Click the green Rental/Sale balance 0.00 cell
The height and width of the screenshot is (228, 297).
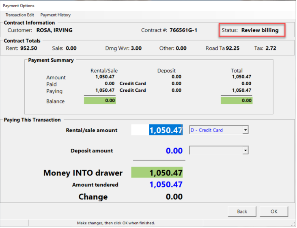100,100
